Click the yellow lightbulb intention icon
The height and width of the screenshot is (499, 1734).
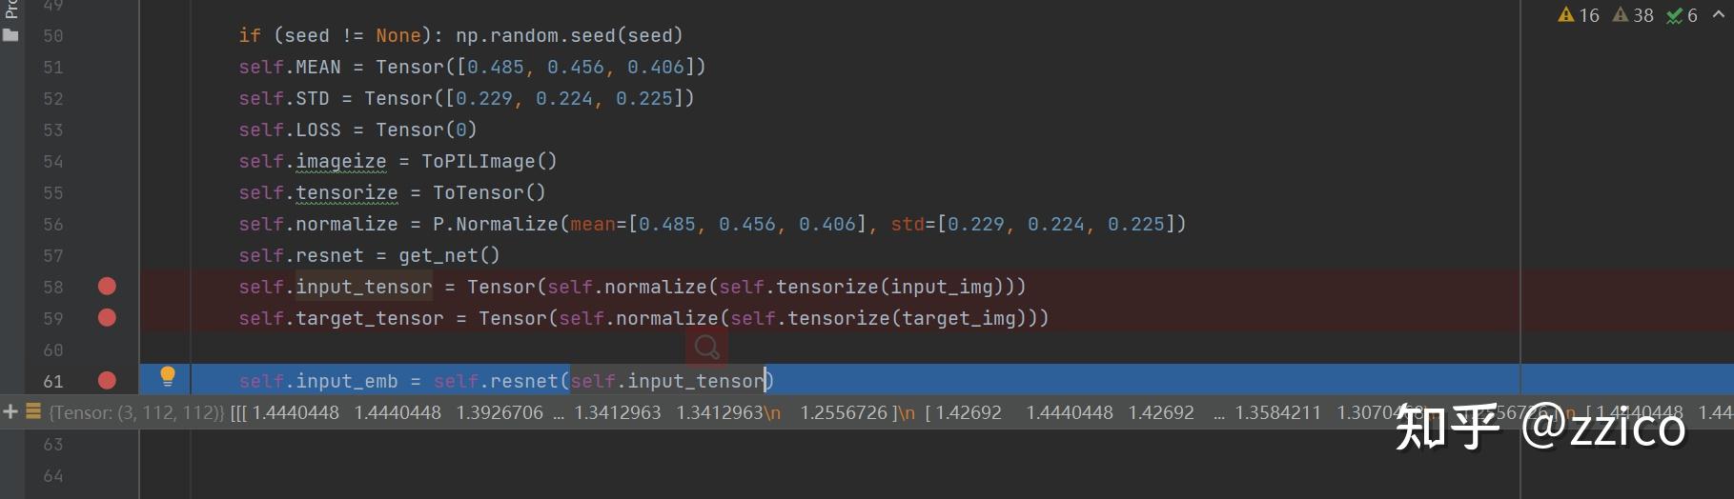[168, 377]
